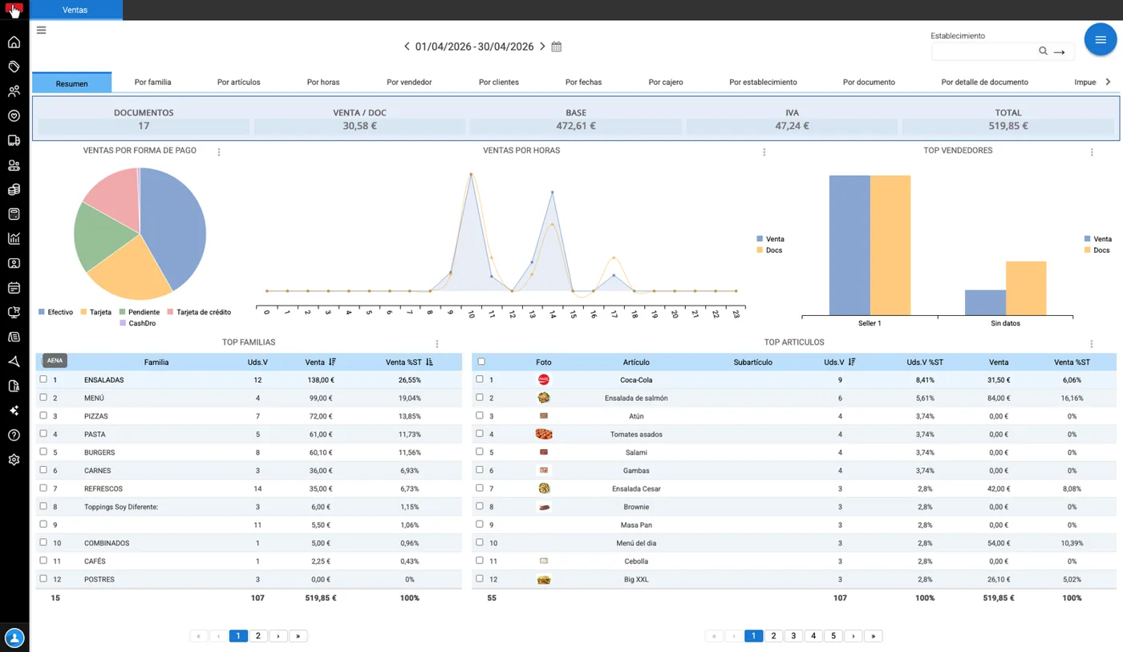Open the coin stack icon in sidebar
Screen dimensions: 1123x652
coord(14,189)
